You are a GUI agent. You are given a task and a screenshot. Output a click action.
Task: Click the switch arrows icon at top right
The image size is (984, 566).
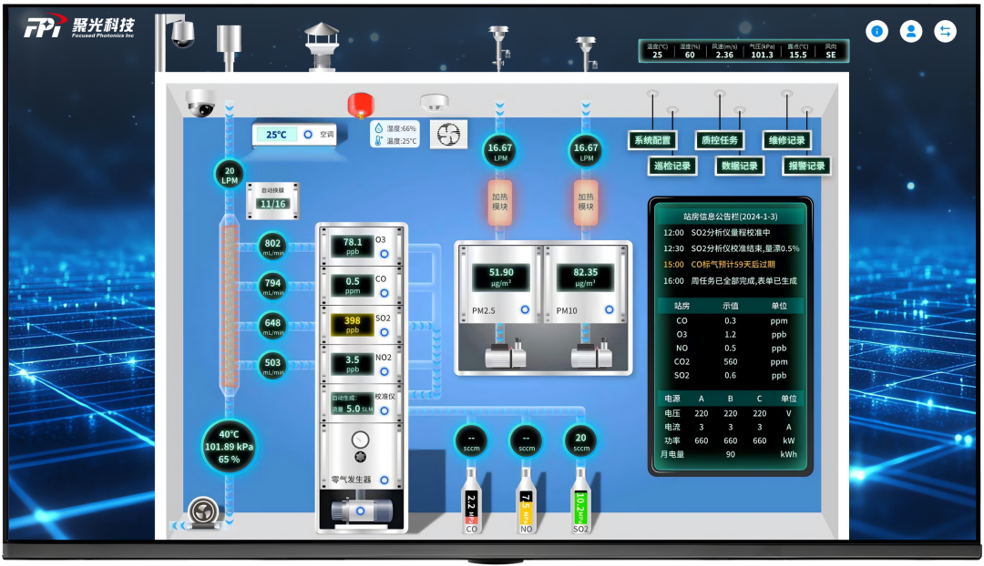point(946,32)
